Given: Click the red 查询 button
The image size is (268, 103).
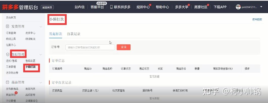Looking at the screenshot, I should click(124, 47).
